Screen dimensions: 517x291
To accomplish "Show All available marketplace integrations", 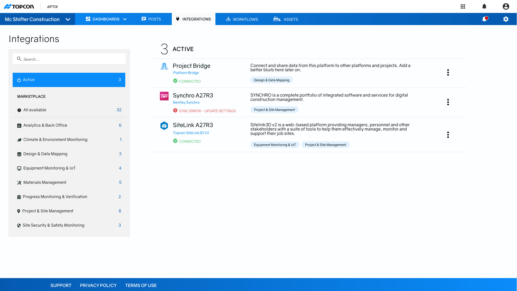I will click(x=69, y=110).
